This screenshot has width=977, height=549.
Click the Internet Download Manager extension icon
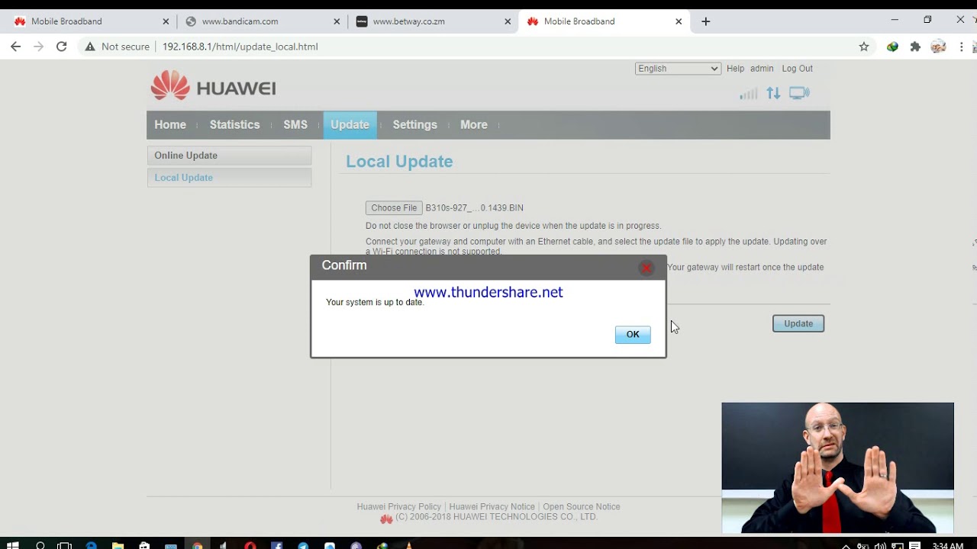point(892,47)
